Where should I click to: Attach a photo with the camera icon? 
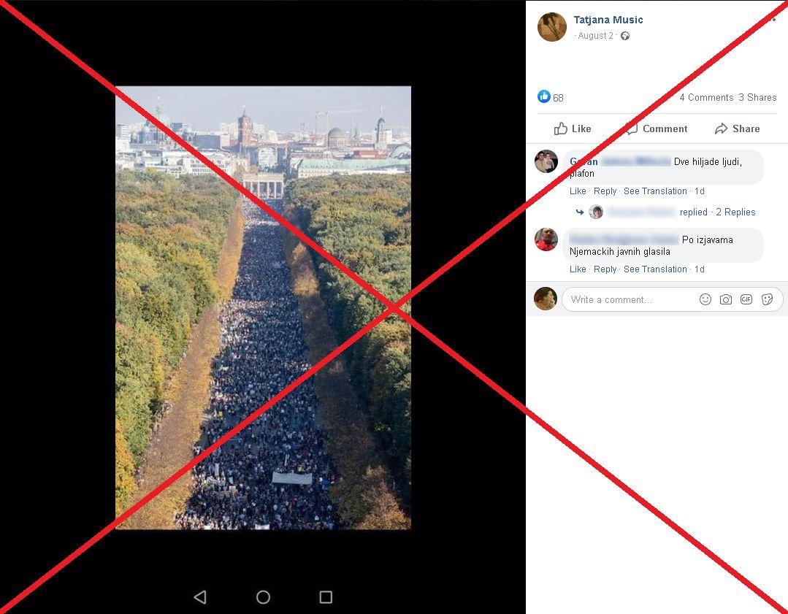coord(726,299)
